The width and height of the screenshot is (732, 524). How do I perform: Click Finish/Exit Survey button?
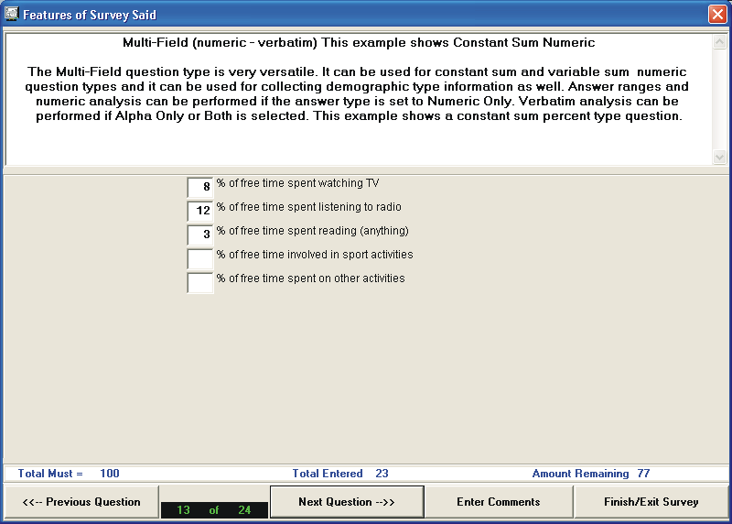click(x=651, y=502)
